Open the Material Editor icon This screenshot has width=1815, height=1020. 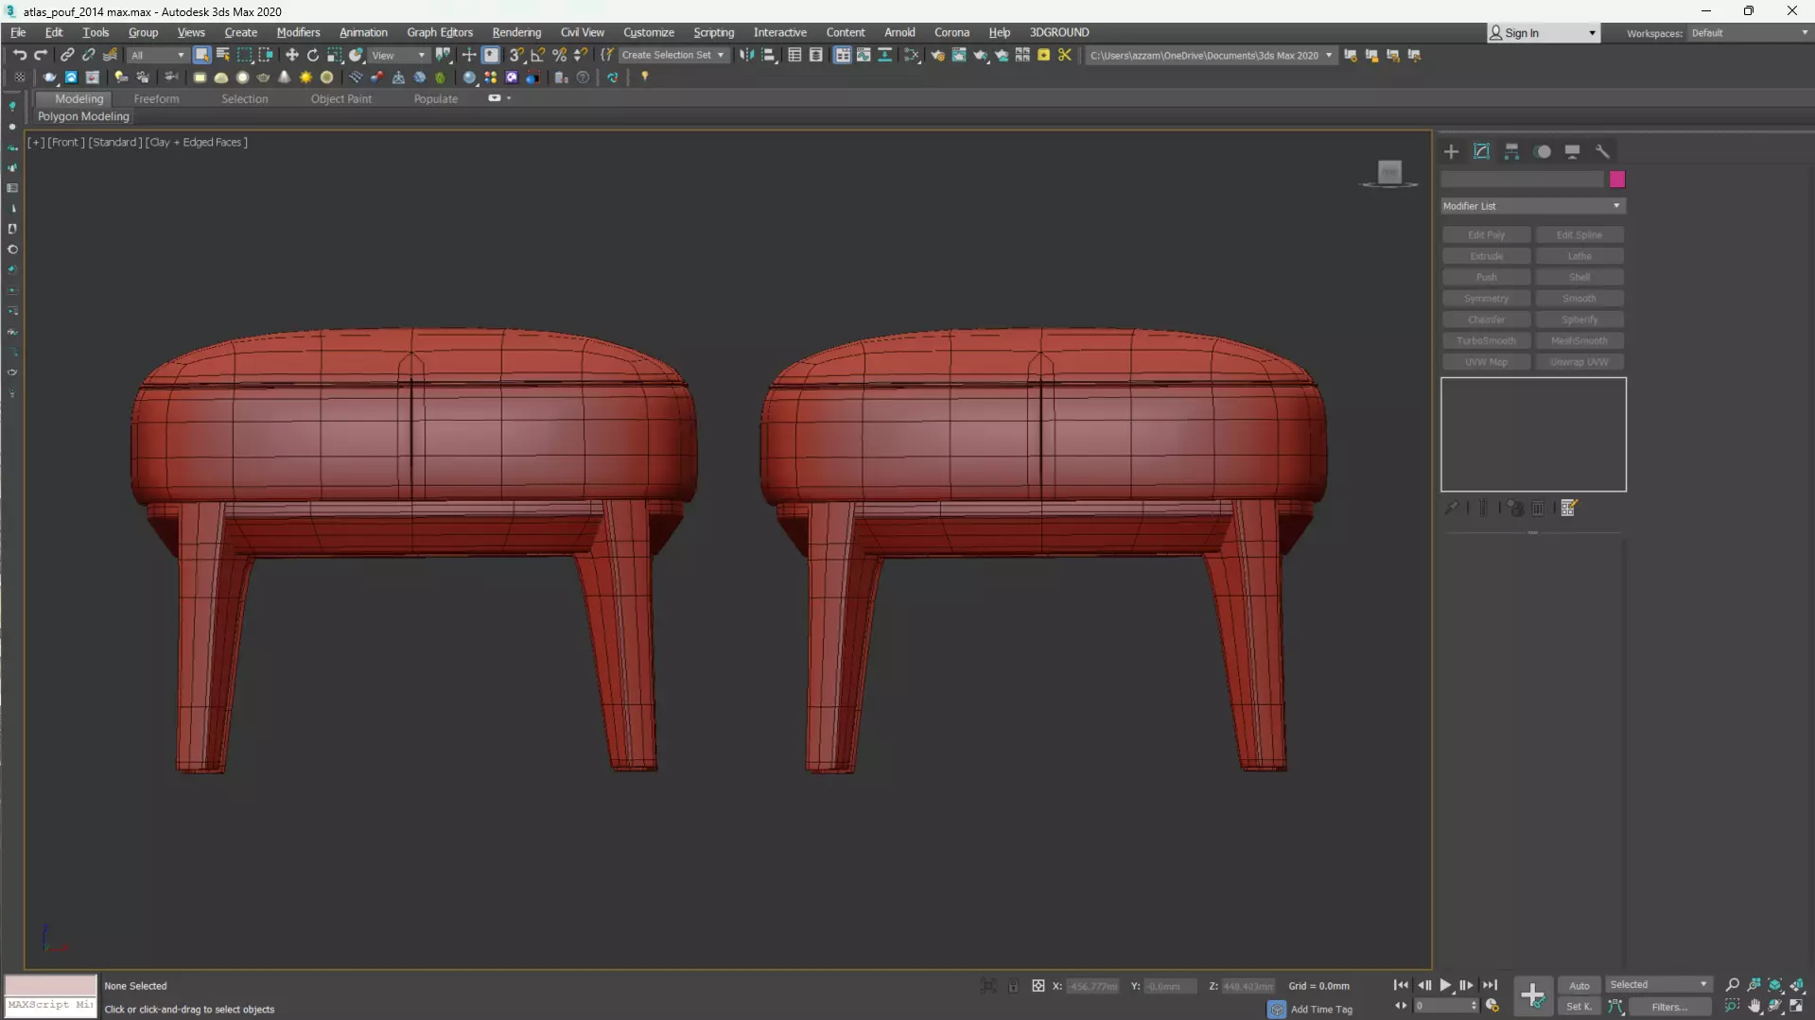(x=912, y=55)
